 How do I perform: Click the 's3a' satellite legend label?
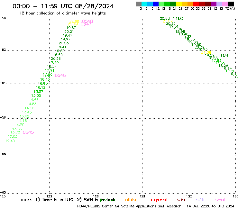point(181,200)
